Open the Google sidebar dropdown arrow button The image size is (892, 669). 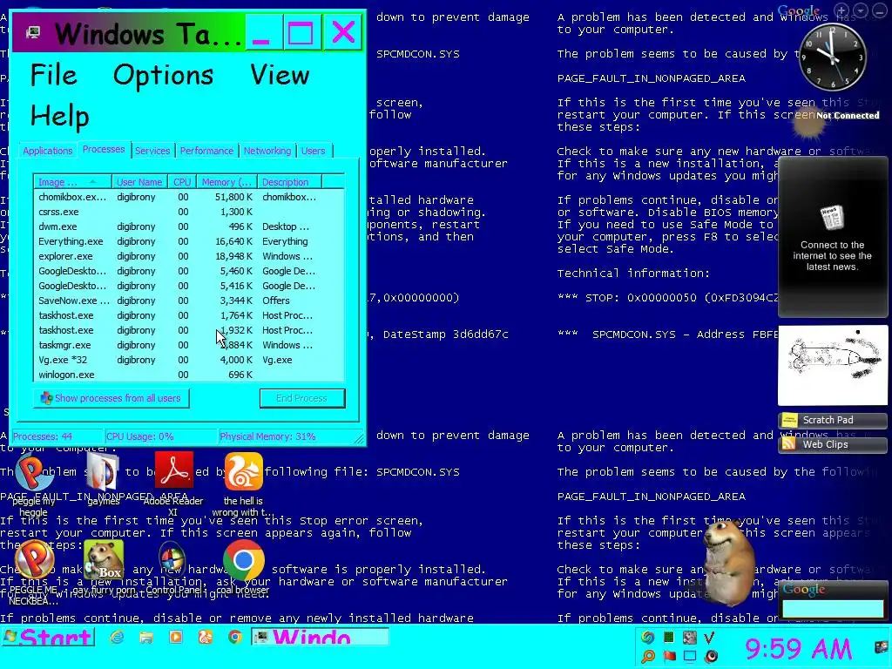coord(861,10)
